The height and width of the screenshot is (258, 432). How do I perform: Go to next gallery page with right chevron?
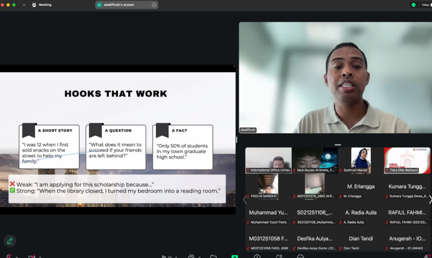[x=430, y=200]
